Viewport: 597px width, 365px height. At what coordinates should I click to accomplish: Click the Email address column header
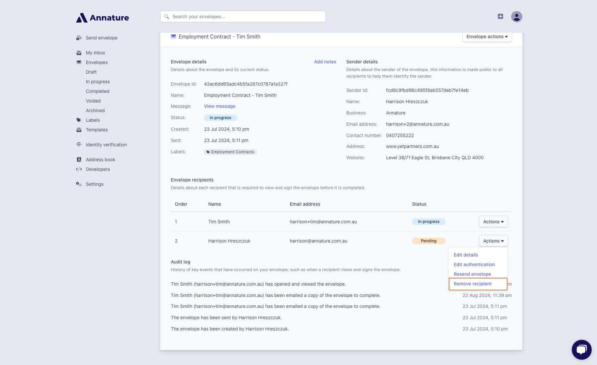pos(305,204)
